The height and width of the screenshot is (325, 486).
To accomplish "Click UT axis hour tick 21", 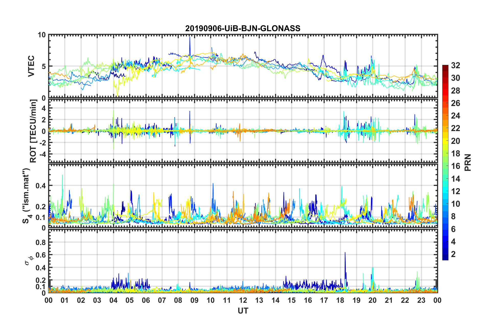I will click(x=389, y=300).
